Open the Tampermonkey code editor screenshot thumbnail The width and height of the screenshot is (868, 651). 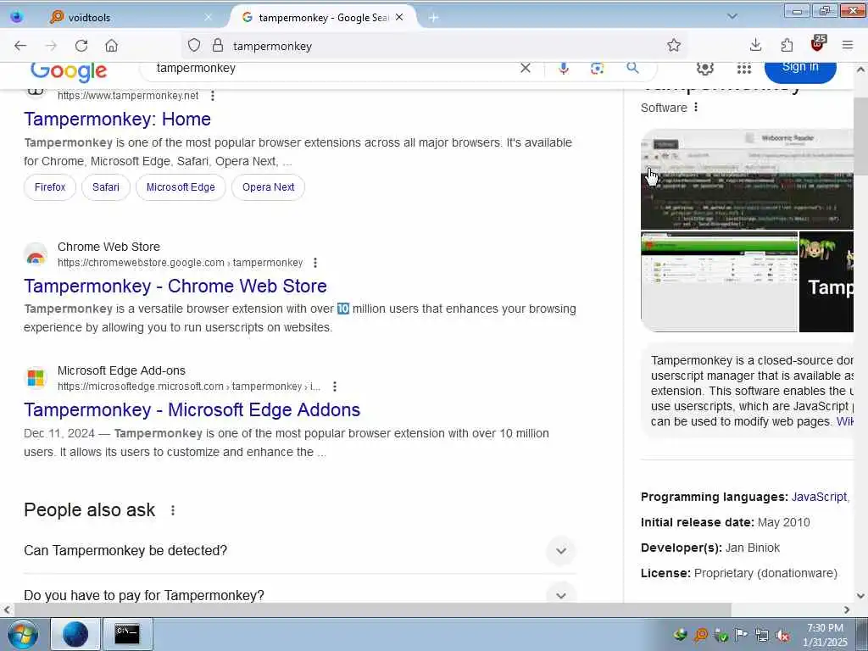click(x=747, y=180)
